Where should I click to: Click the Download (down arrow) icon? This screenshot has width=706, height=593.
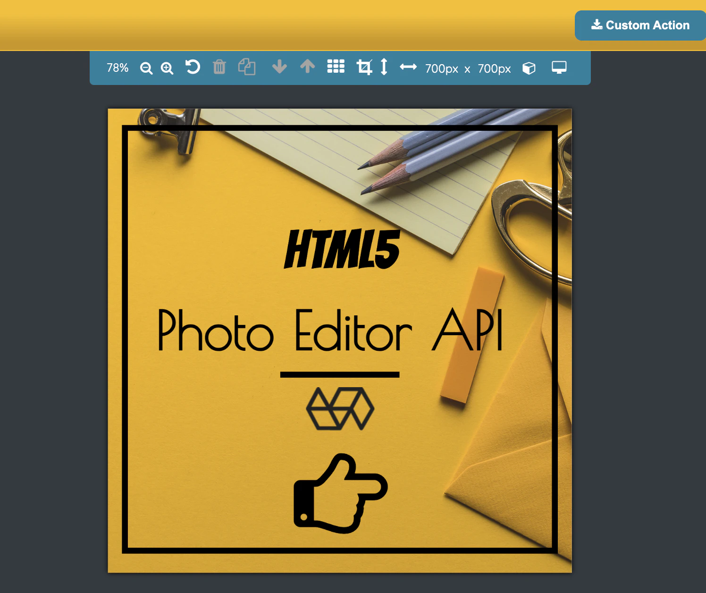[279, 68]
